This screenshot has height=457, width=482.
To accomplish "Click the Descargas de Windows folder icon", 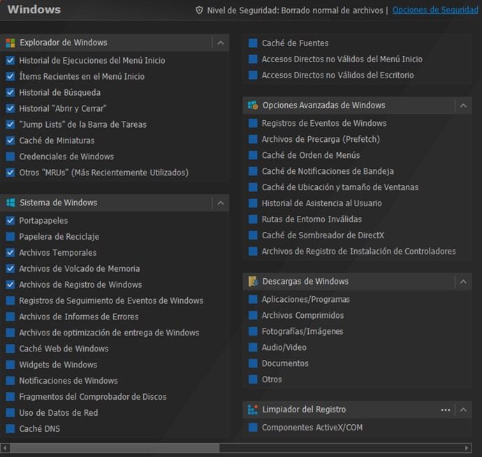I will [253, 282].
